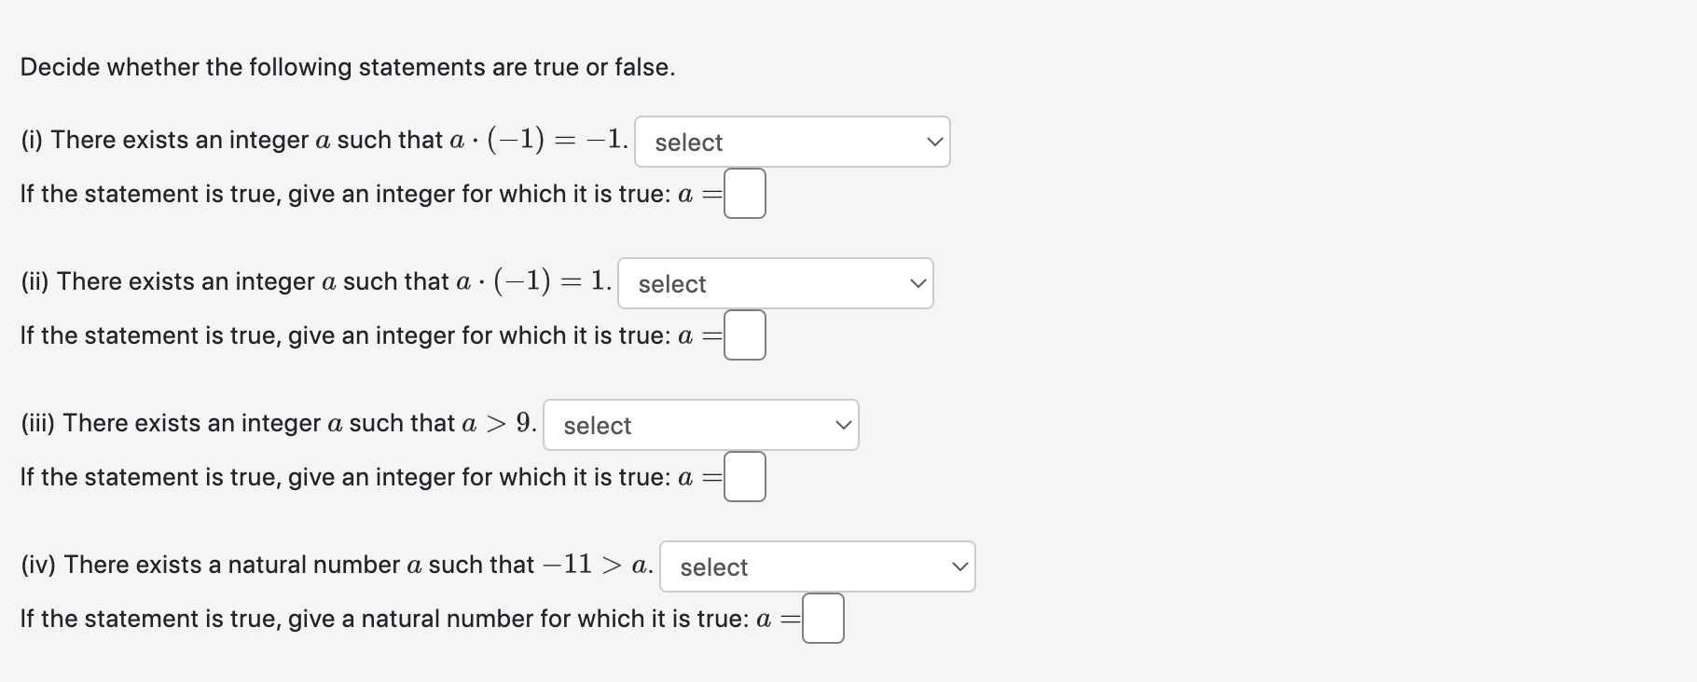
Task: Click the integer answer box for statement (i)
Action: (x=744, y=193)
